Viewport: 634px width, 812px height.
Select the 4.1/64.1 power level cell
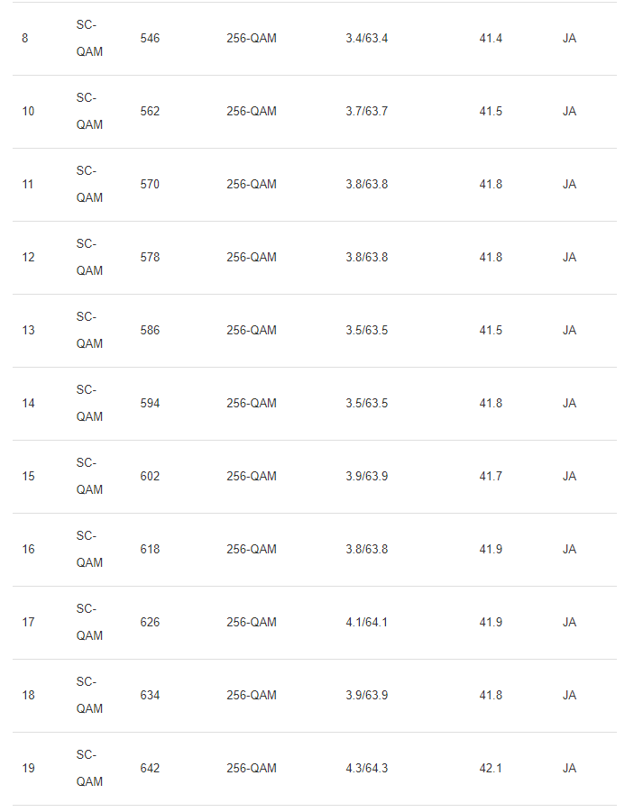coord(366,623)
